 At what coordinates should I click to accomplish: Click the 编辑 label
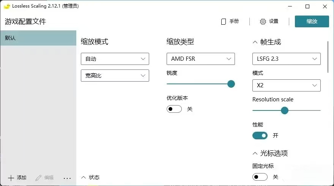click(49, 178)
